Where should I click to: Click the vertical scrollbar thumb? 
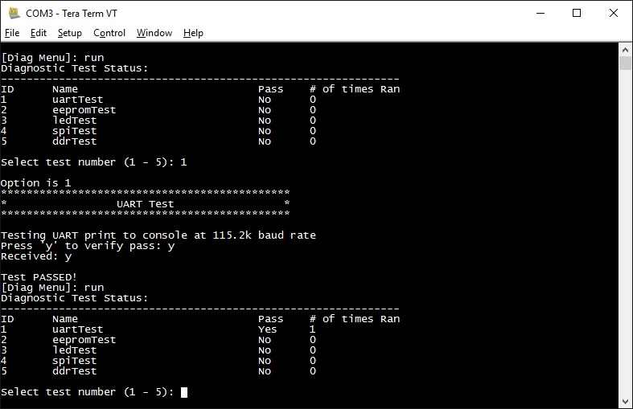pyautogui.click(x=625, y=64)
